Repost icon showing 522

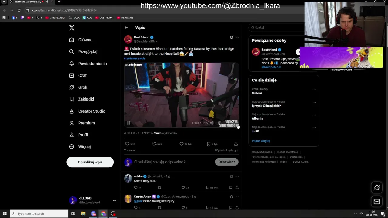tap(154, 144)
